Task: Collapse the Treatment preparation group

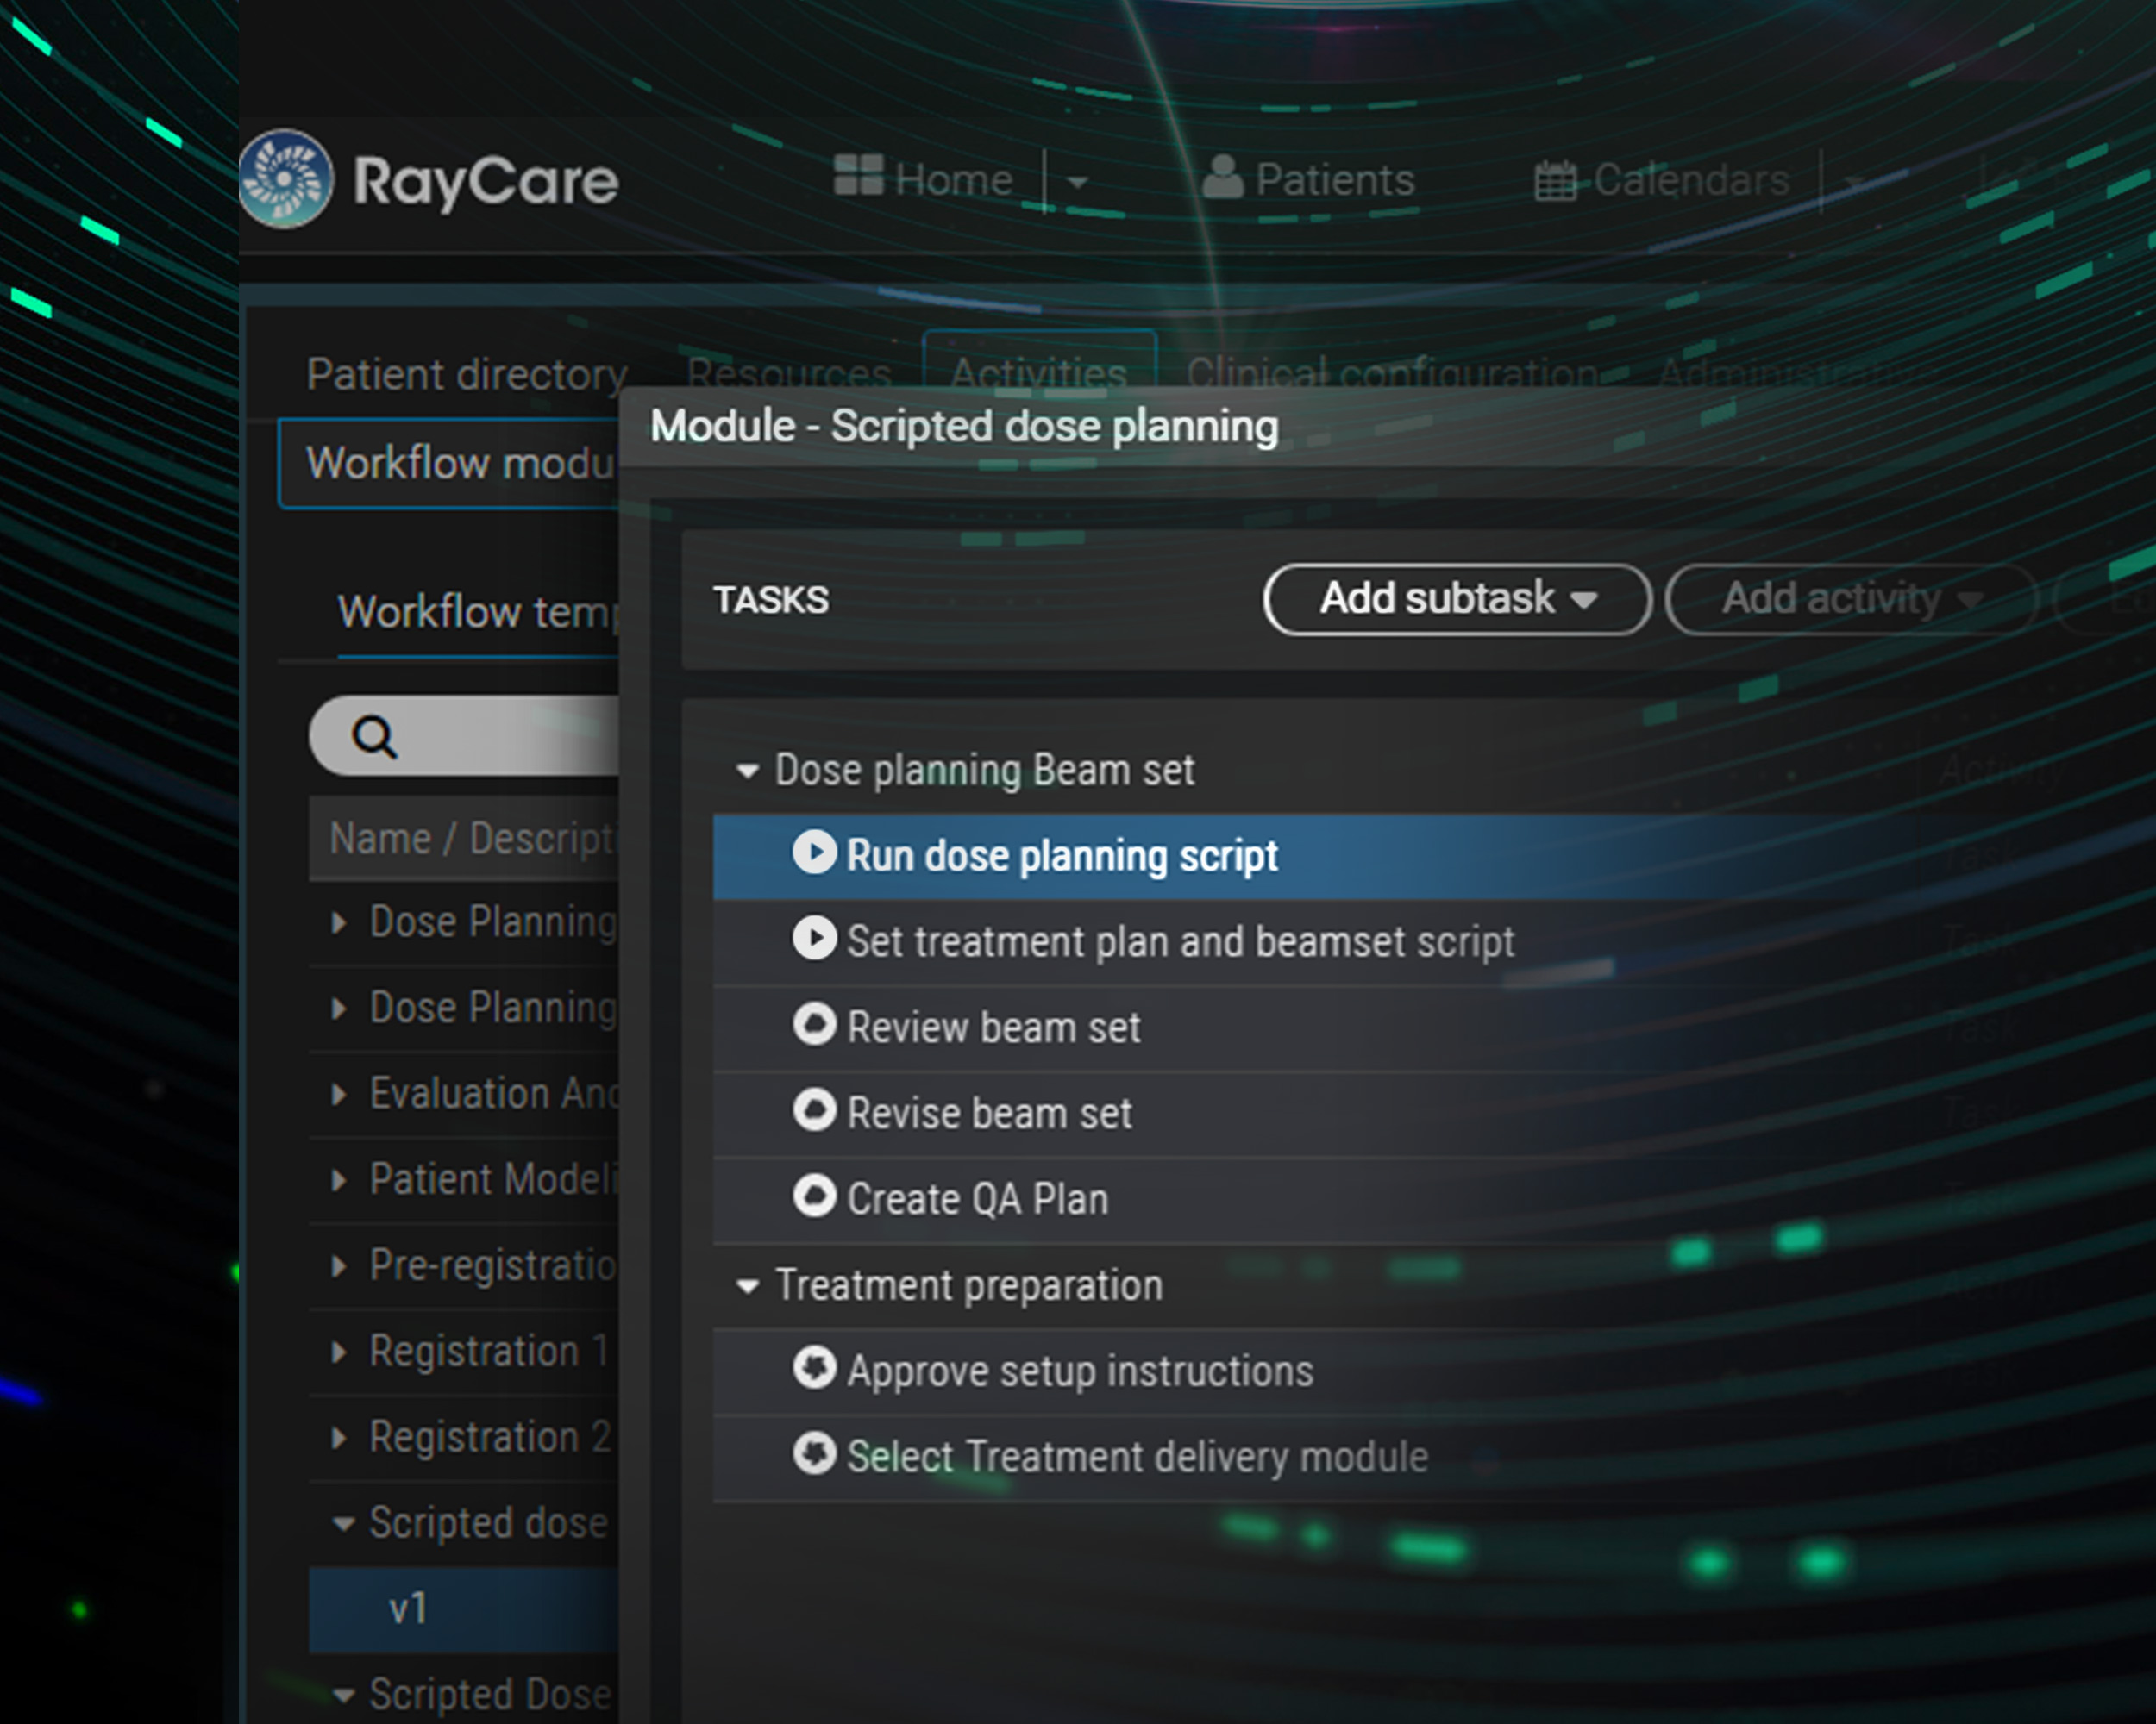Action: [x=746, y=1286]
